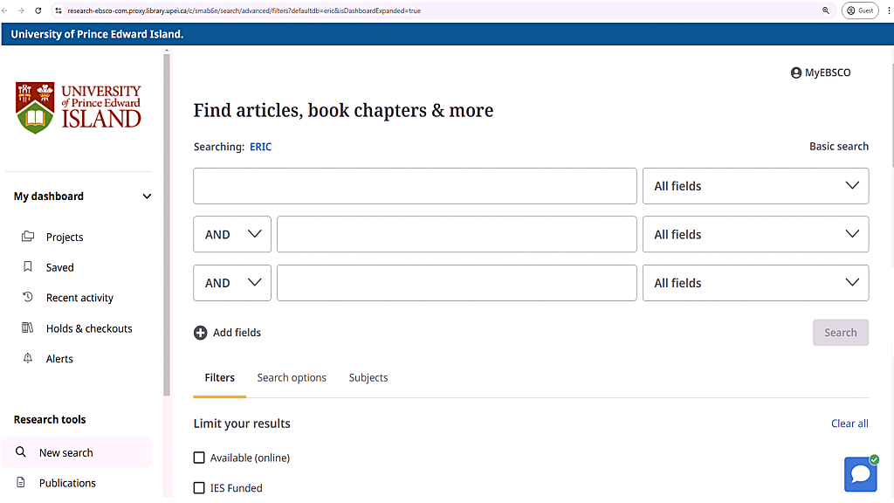Click the New search magnifier icon
Viewport: 894px width, 503px height.
coord(22,452)
